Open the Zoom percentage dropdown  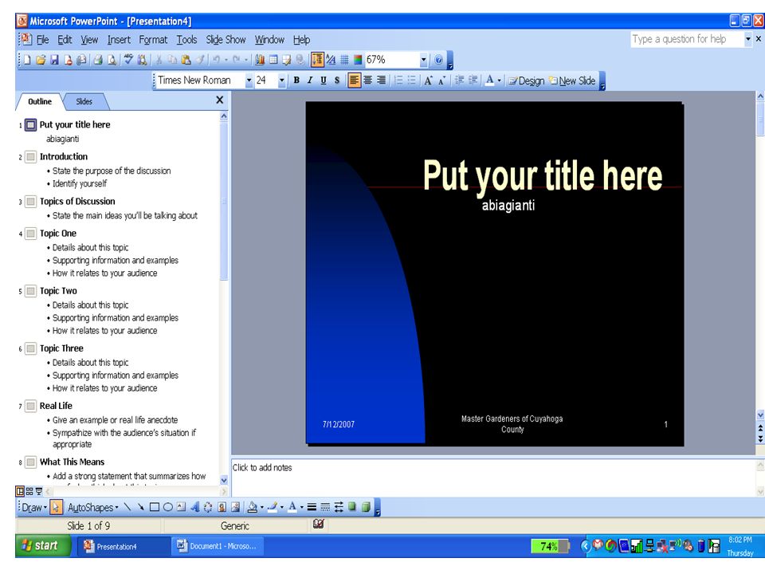(x=423, y=60)
